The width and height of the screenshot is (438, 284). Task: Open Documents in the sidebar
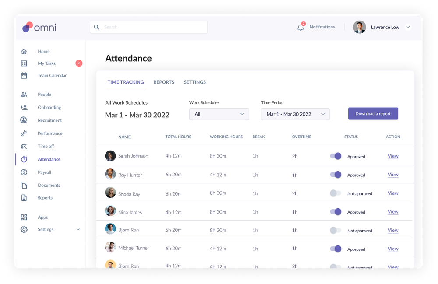click(49, 185)
